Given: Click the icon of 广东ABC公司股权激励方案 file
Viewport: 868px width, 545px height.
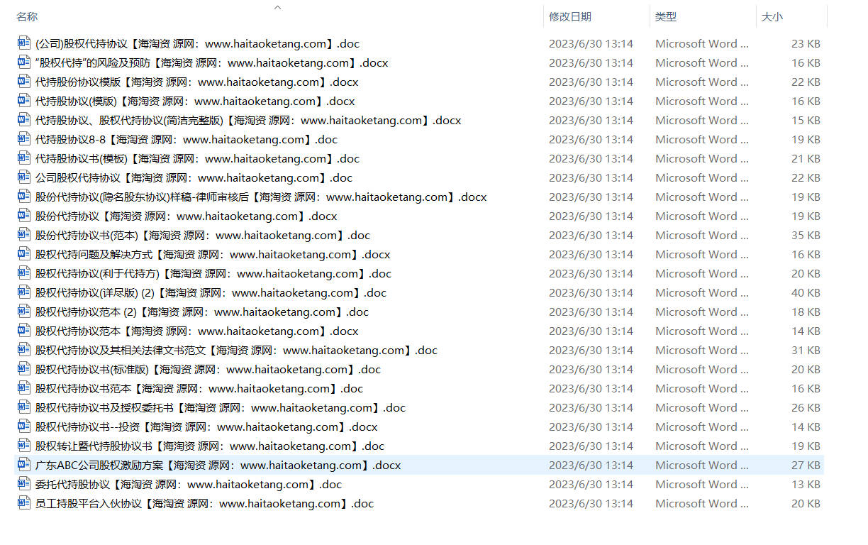Looking at the screenshot, I should click(23, 465).
